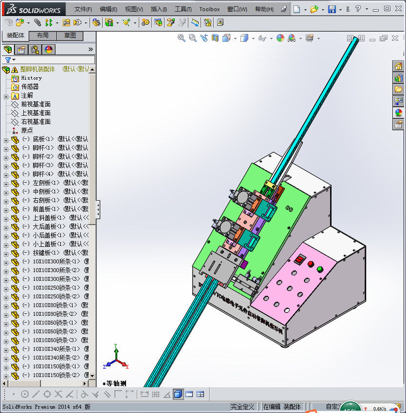Viewport: 406px width, 413px height.
Task: Open SolidWorks Resources home in the task pane
Action: pos(398,66)
